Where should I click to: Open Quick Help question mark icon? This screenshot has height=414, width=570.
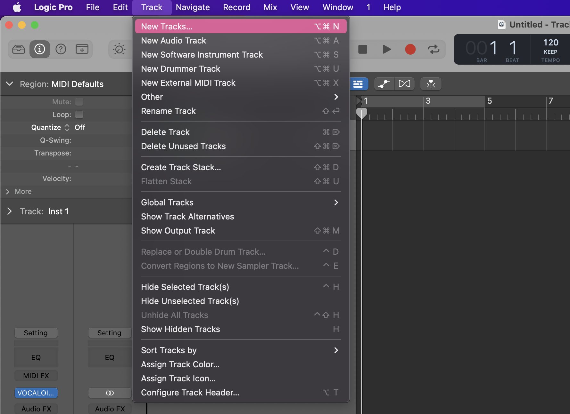pos(61,49)
